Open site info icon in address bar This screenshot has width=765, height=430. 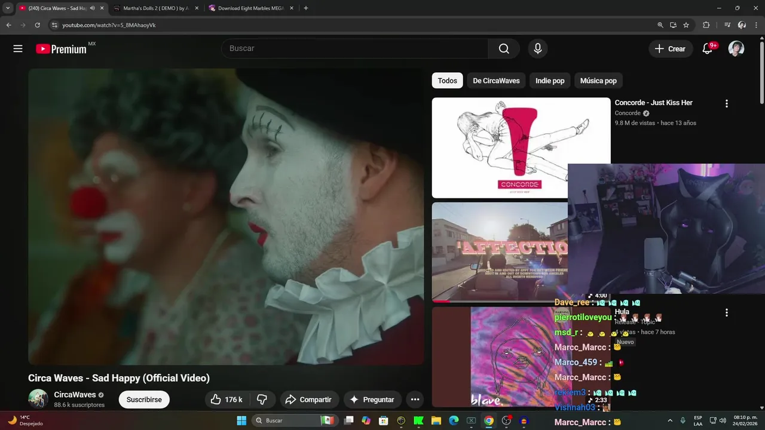54,25
